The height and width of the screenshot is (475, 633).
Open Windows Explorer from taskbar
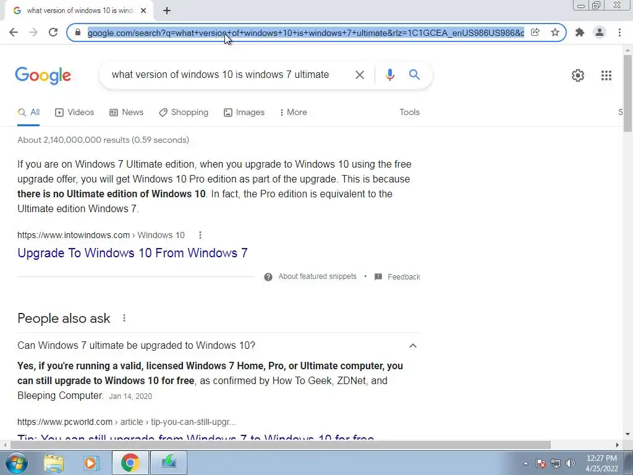[54, 463]
